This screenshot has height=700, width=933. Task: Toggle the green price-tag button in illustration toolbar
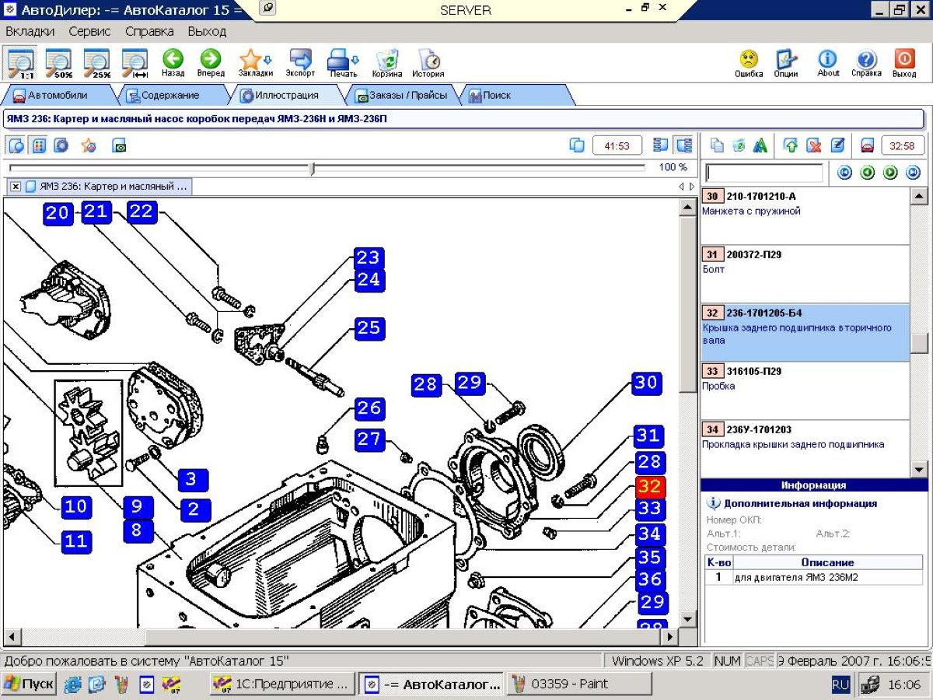[119, 145]
